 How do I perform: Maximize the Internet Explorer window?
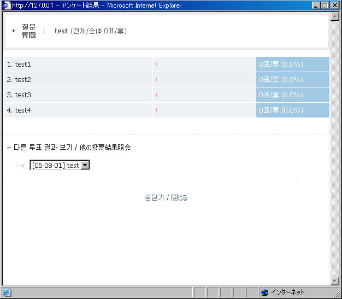[x=325, y=5]
